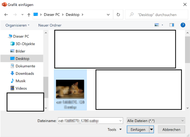Viewport: 190px width, 137px height.
Task: Click the Videos filmstrip icon
Action: point(12,88)
